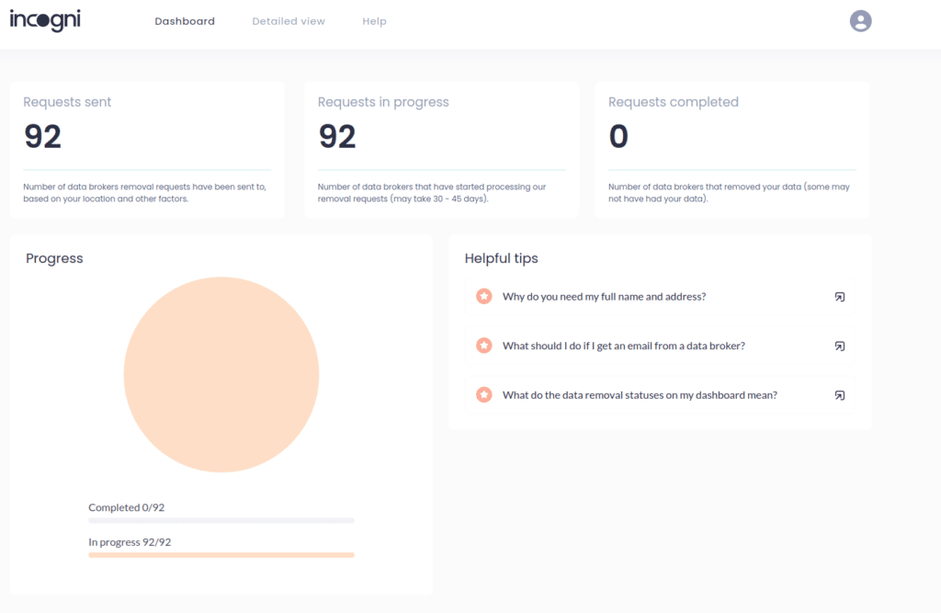Click the Incogni logo
The width and height of the screenshot is (941, 613).
(x=45, y=20)
